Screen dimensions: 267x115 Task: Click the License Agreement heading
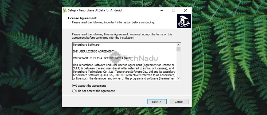click(x=82, y=18)
